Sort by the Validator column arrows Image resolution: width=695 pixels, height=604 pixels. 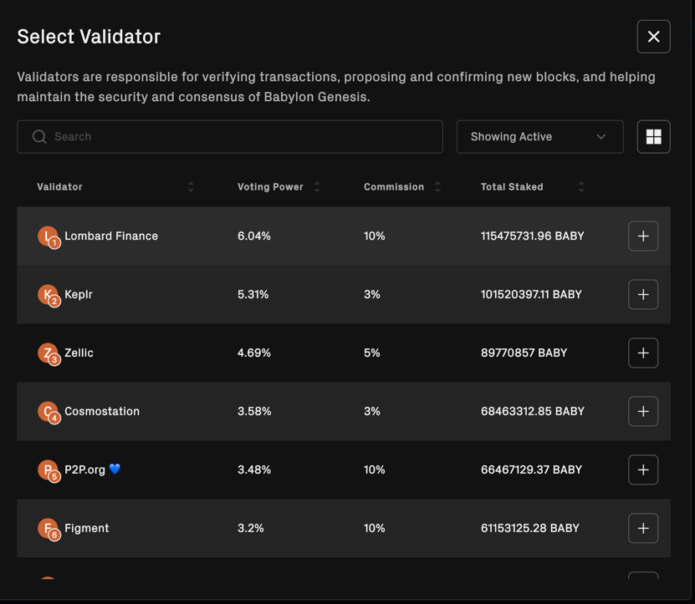point(191,187)
